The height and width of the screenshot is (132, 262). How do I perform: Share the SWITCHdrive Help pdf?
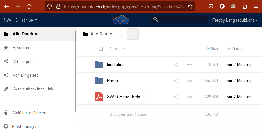pos(176,97)
